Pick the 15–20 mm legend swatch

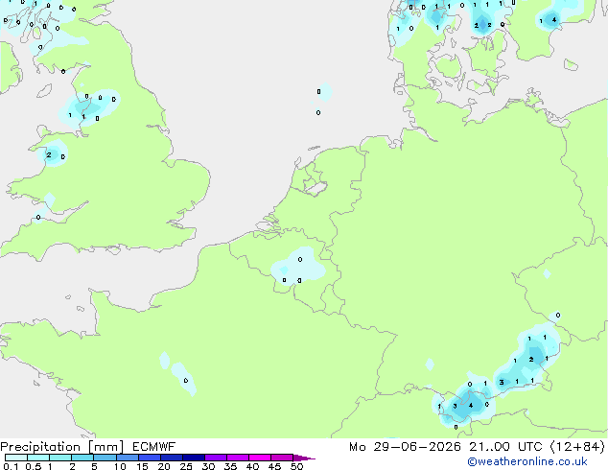point(150,458)
